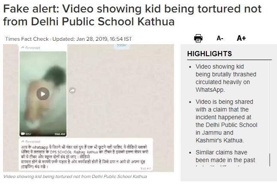Open the Times Fact Check author link
The width and height of the screenshot is (277, 184).
coord(27,39)
